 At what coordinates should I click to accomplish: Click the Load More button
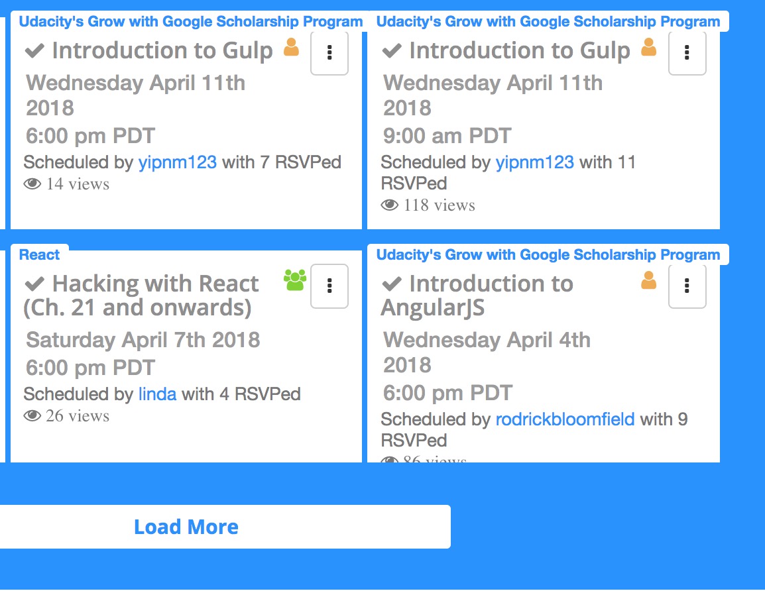(x=186, y=526)
